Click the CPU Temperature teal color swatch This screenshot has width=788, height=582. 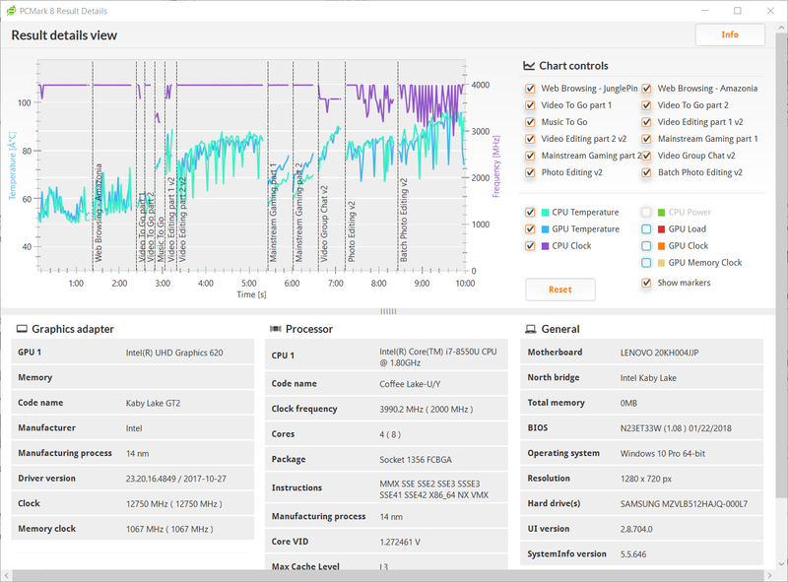pos(546,213)
